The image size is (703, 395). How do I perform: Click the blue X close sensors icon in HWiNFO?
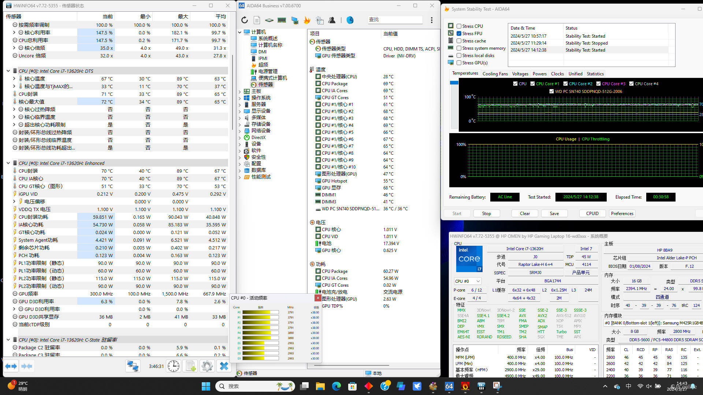coord(224,366)
